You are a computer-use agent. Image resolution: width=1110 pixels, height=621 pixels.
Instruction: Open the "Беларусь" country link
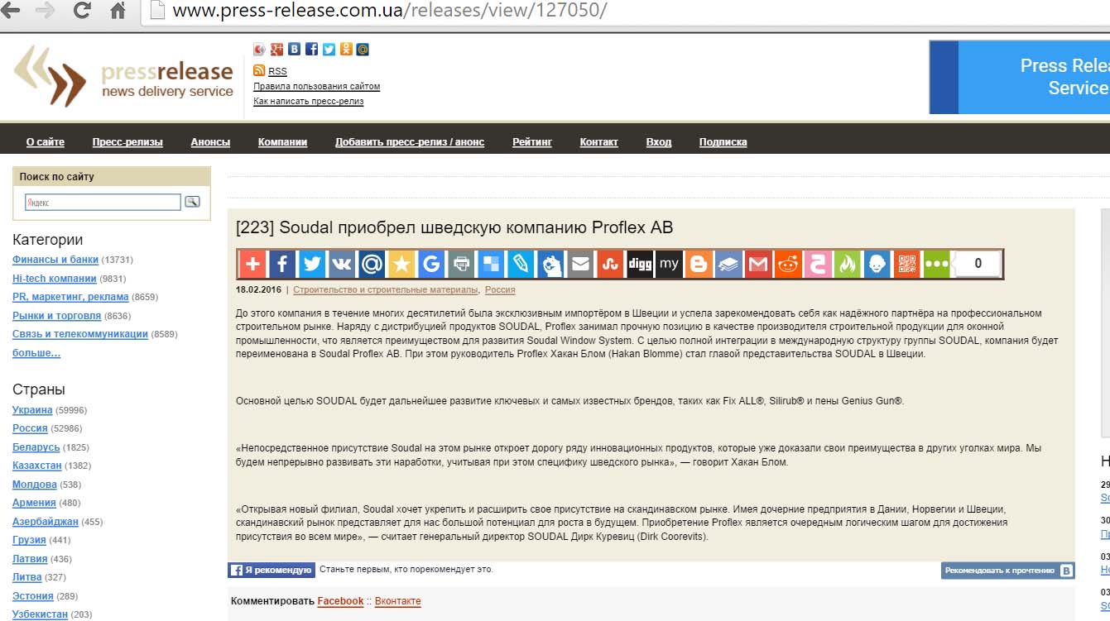pos(36,447)
